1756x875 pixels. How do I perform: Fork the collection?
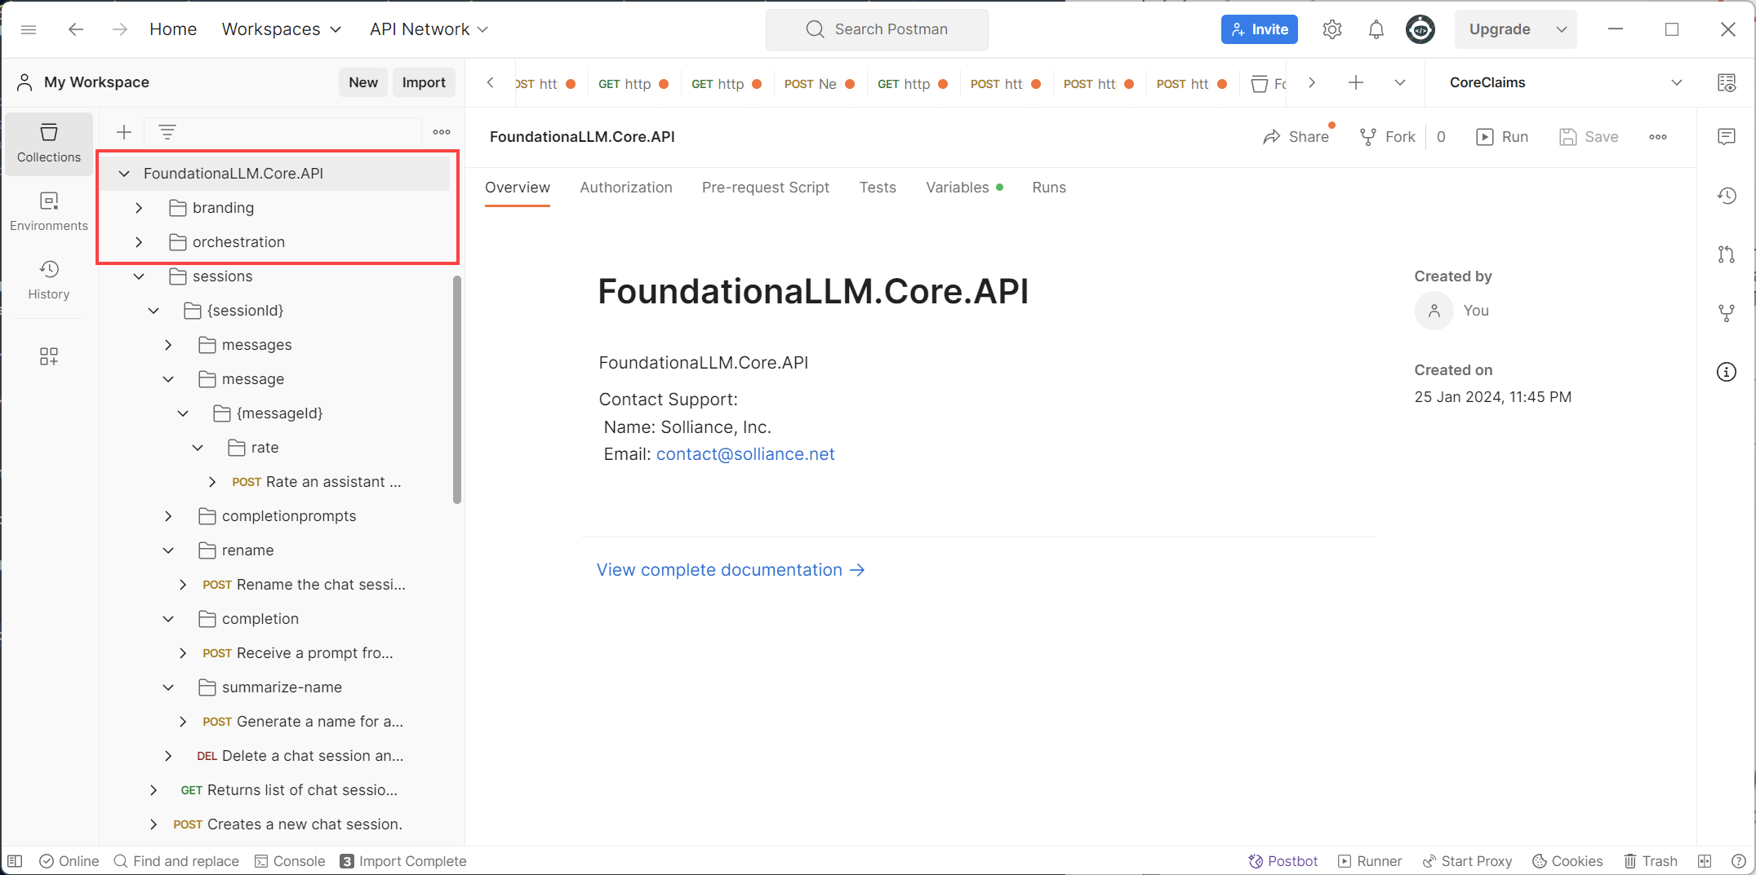click(1387, 137)
